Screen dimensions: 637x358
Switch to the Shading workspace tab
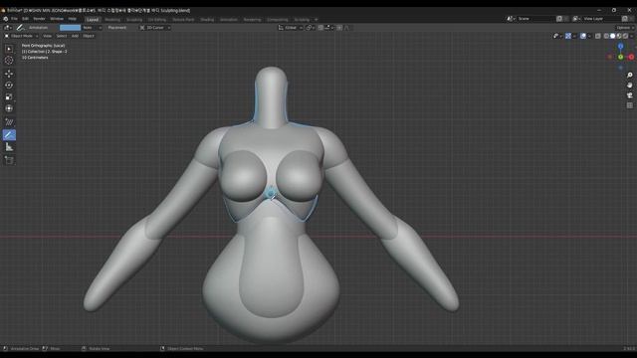tap(207, 20)
